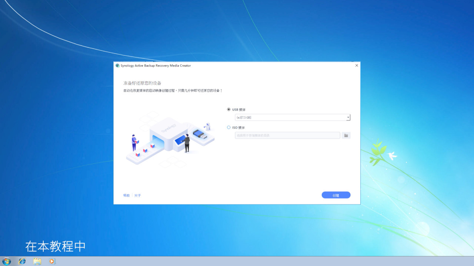The height and width of the screenshot is (266, 474).
Task: Open Windows Media Player from the taskbar
Action: point(52,261)
